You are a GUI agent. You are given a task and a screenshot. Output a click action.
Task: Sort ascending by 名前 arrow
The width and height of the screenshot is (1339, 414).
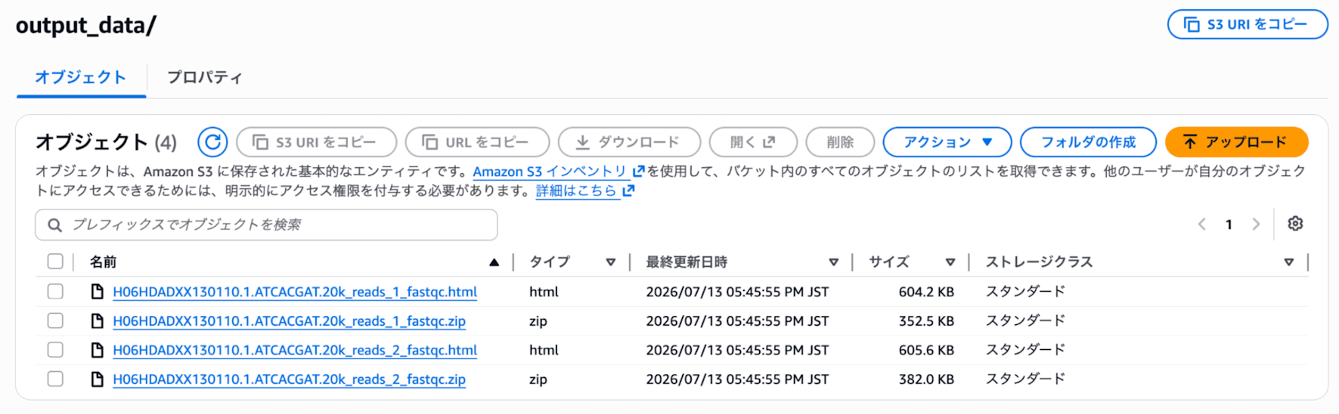click(494, 262)
